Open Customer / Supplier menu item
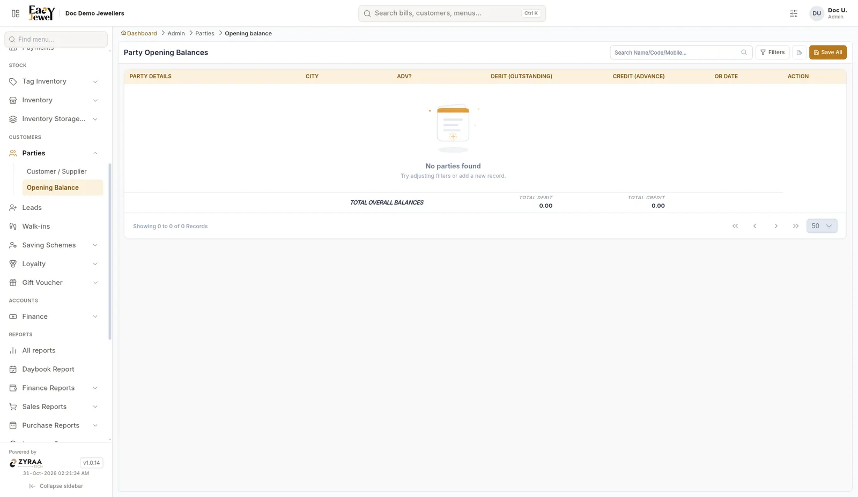Viewport: 858px width, 497px height. click(x=62, y=171)
